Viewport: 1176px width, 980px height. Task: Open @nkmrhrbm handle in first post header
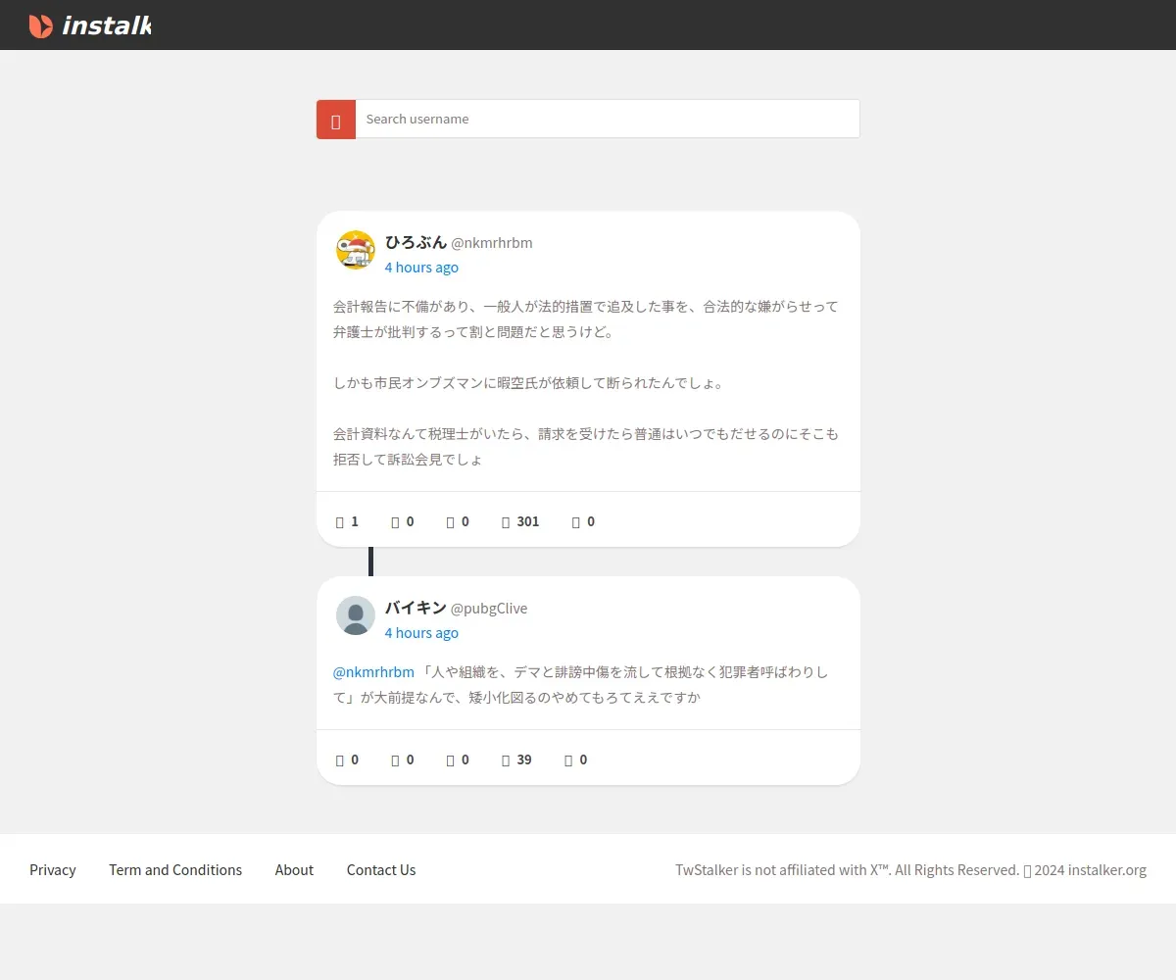point(492,243)
